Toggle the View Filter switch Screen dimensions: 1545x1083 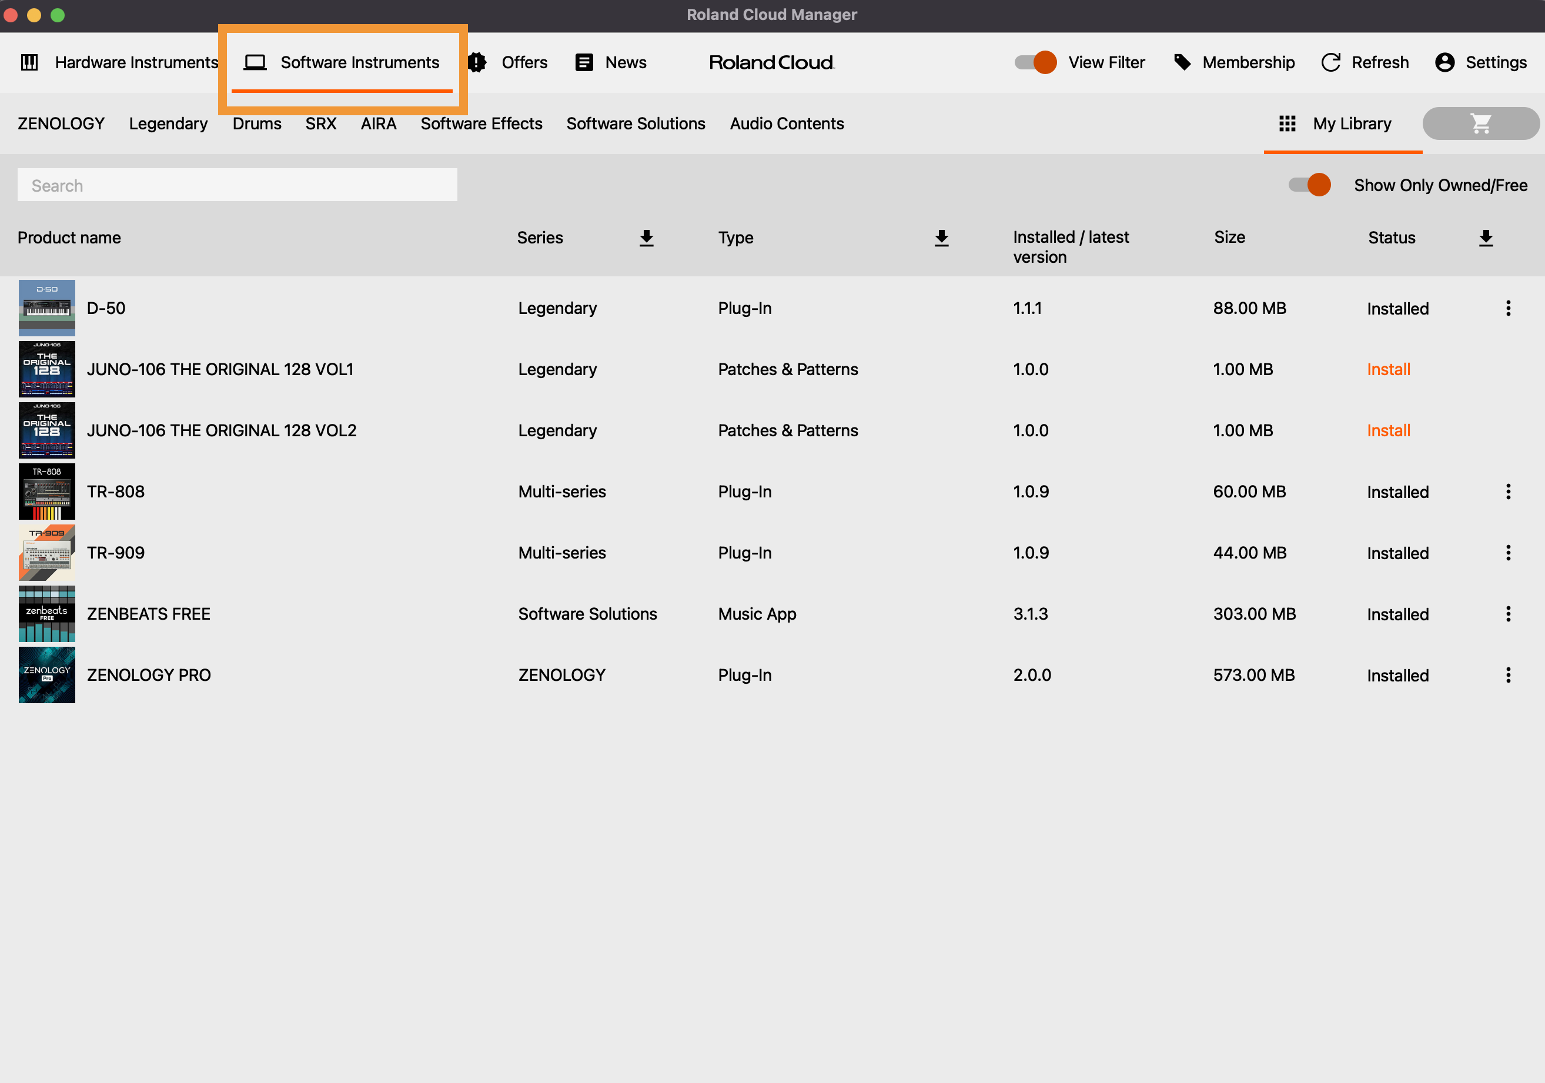(x=1035, y=62)
